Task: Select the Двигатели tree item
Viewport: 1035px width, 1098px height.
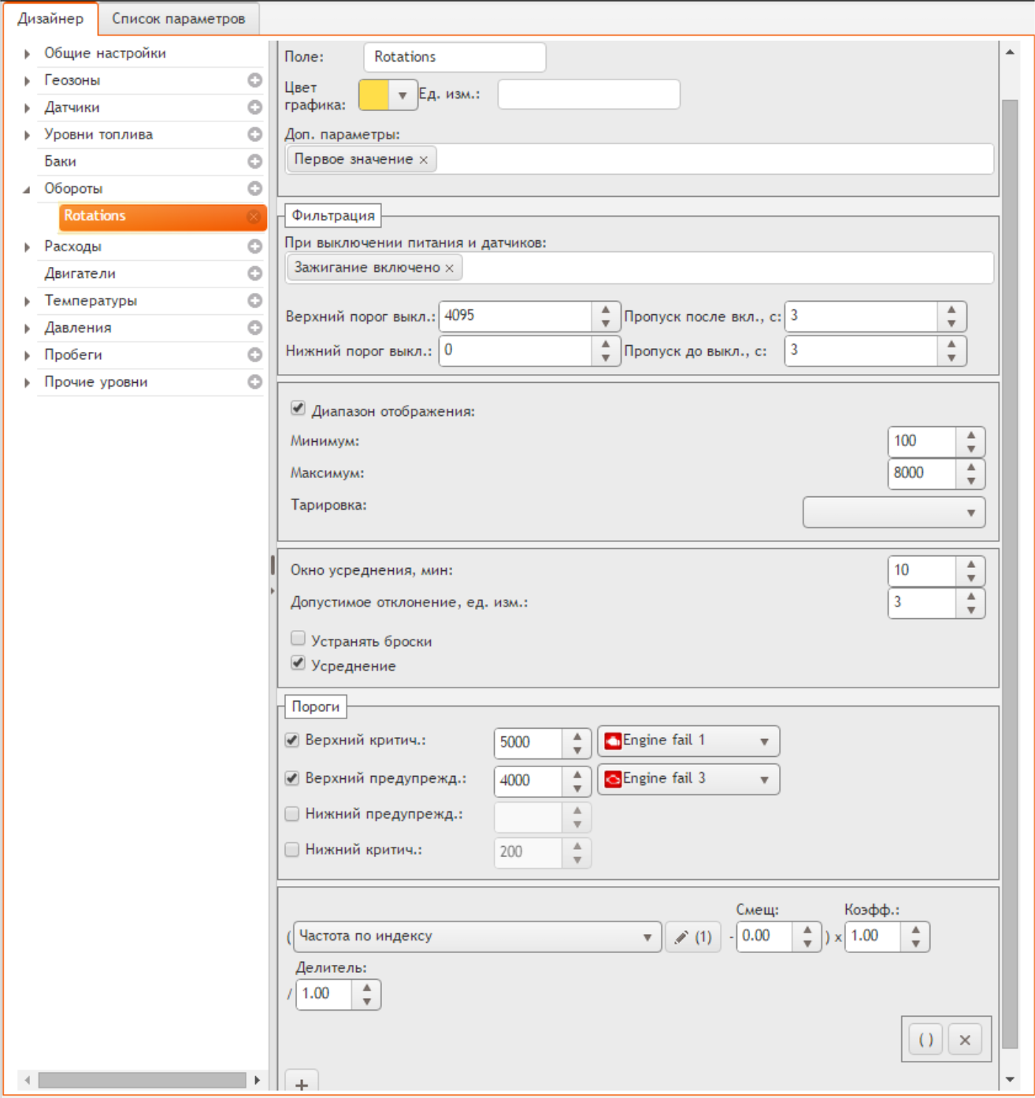Action: click(x=80, y=273)
